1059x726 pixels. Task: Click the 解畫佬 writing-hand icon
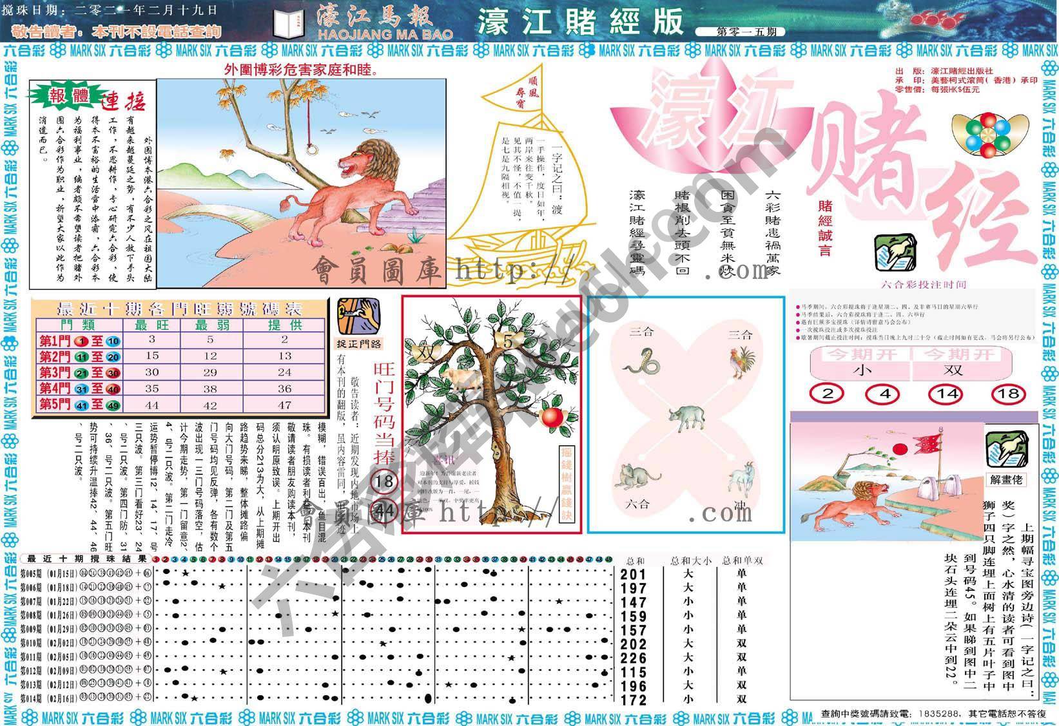click(x=1007, y=448)
